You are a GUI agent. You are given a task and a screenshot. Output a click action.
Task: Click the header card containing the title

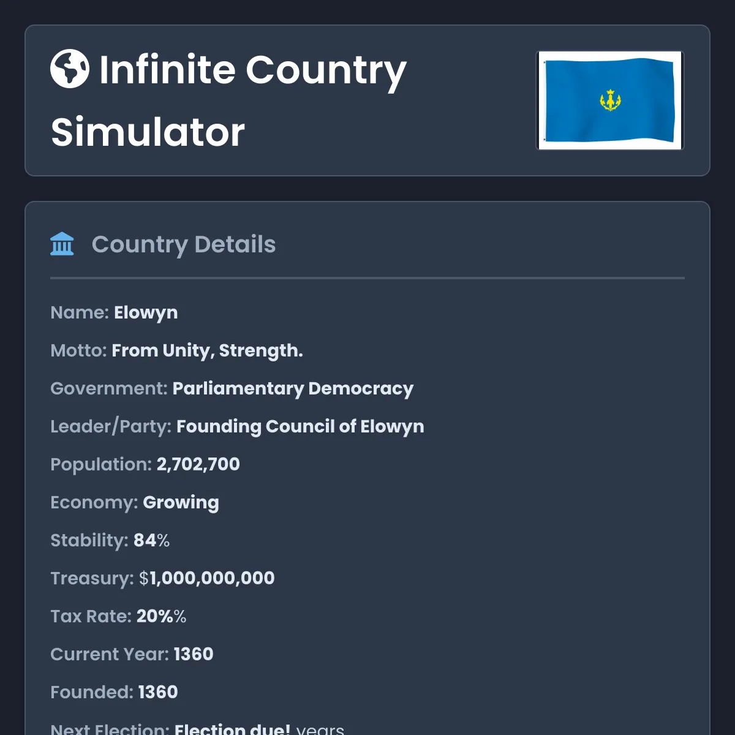367,100
